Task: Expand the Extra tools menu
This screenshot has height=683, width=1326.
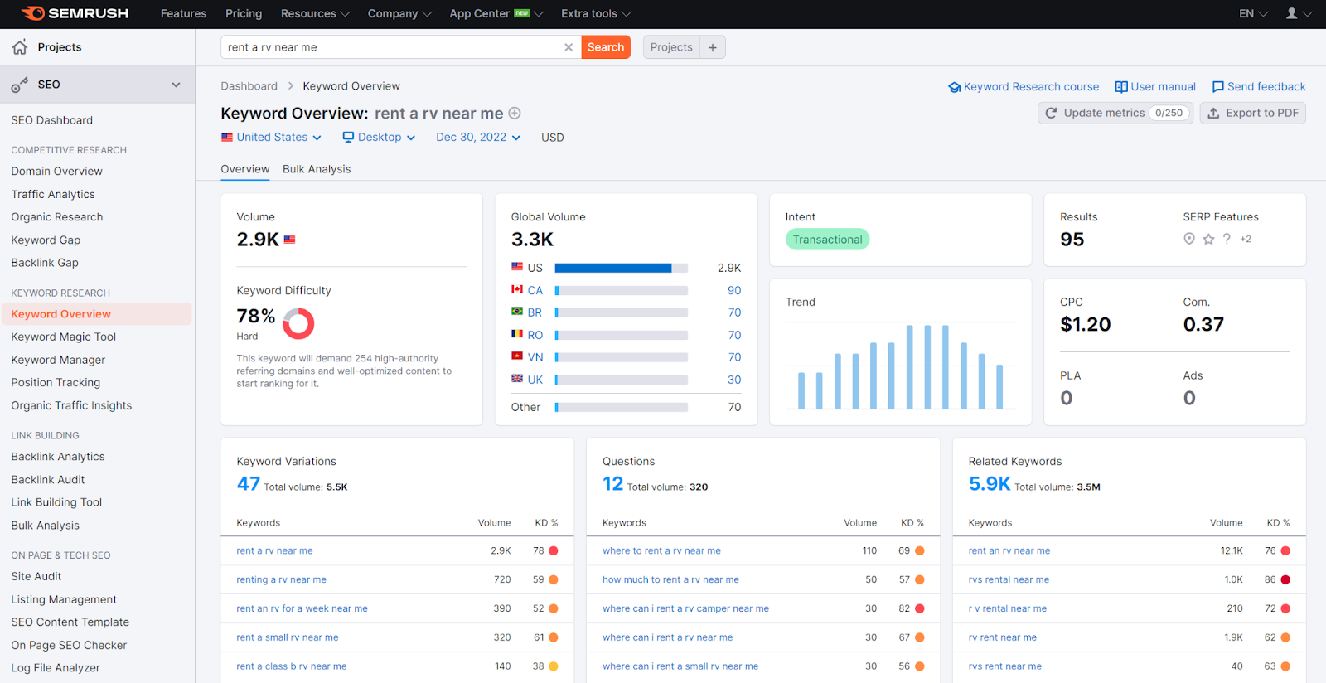Action: [x=596, y=13]
